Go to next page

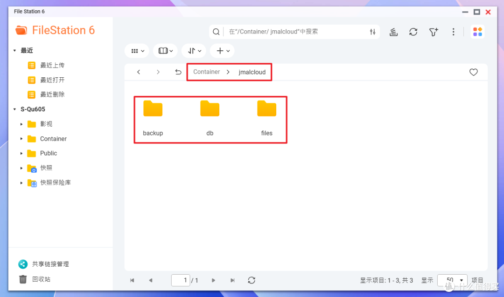tap(213, 280)
